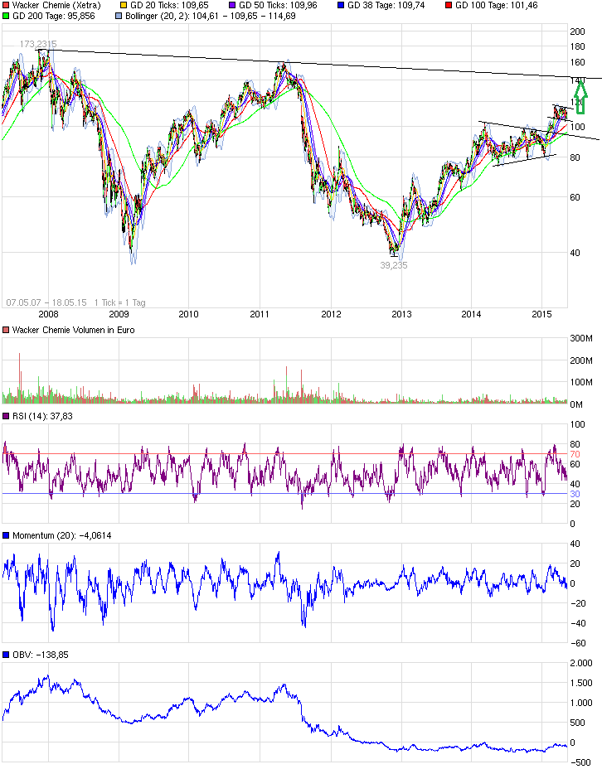Click the green upward arrow annotation
The width and height of the screenshot is (602, 769).
[x=580, y=95]
